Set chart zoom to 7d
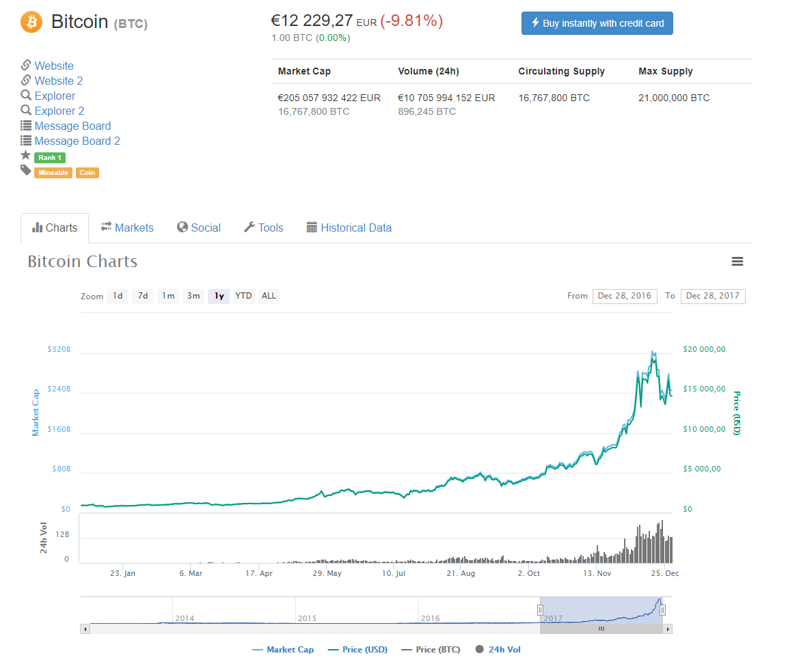The height and width of the screenshot is (660, 786). (x=143, y=296)
